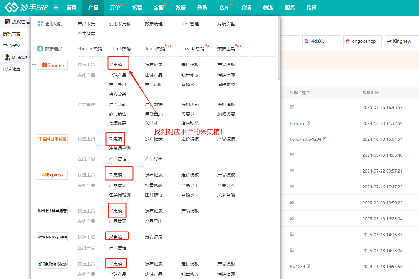The height and width of the screenshot is (279, 419).
Task: Click the AliExpress platform logo
Action: pos(52,175)
